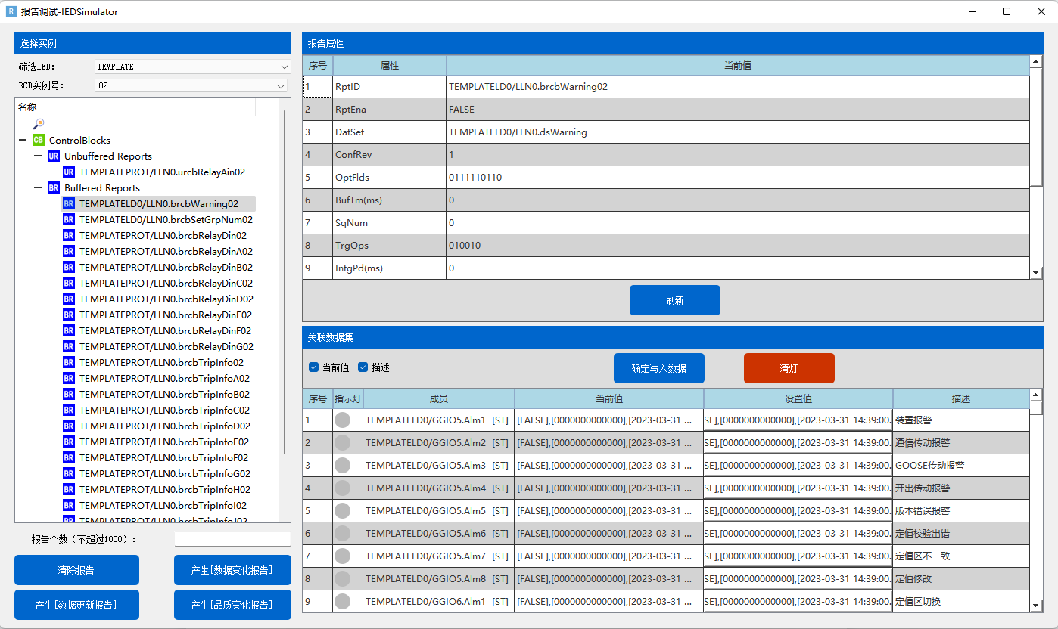This screenshot has width=1058, height=629.
Task: Click the BR icon of brcbRelayDinC02
Action: tap(69, 283)
